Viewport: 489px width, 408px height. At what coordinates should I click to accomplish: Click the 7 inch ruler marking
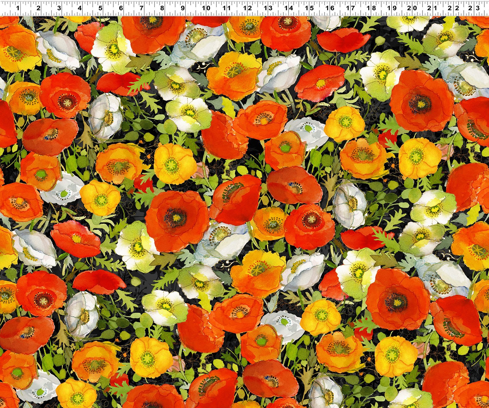click(x=141, y=9)
